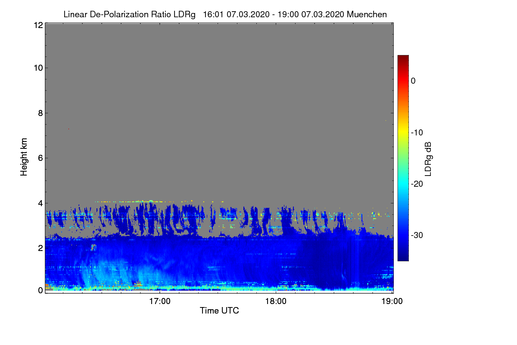
Task: Click the colorbar '-30' tick label
Action: [417, 235]
